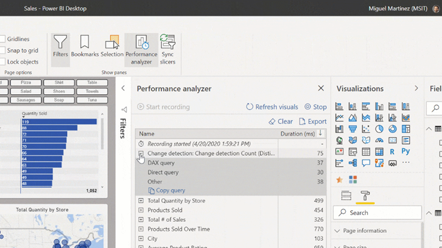
Task: Toggle the Performance analyzer pane
Action: 141,50
